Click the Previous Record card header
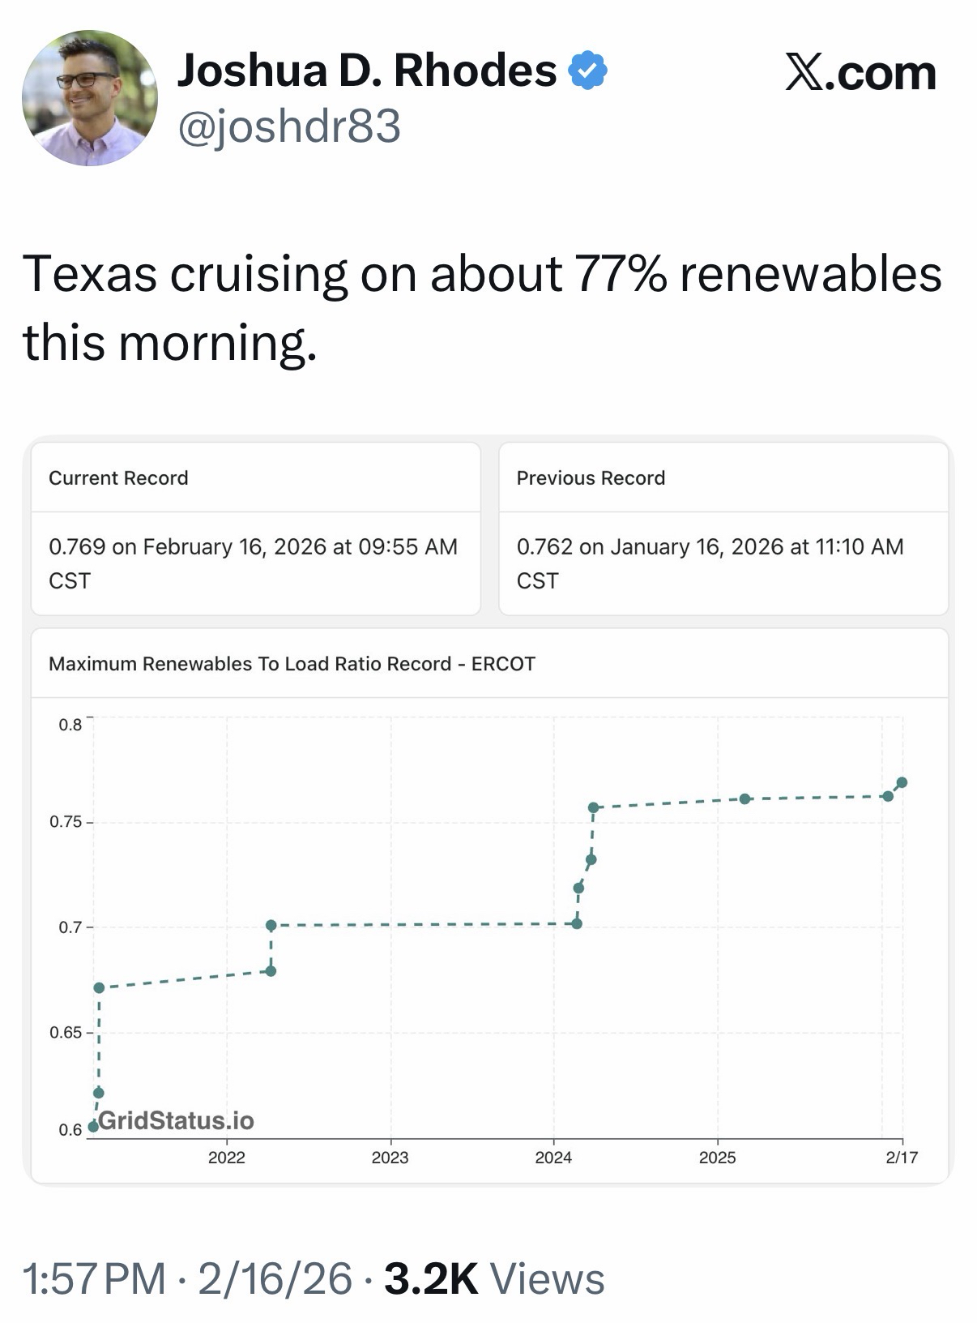Viewport: 977px width, 1323px height. [591, 477]
